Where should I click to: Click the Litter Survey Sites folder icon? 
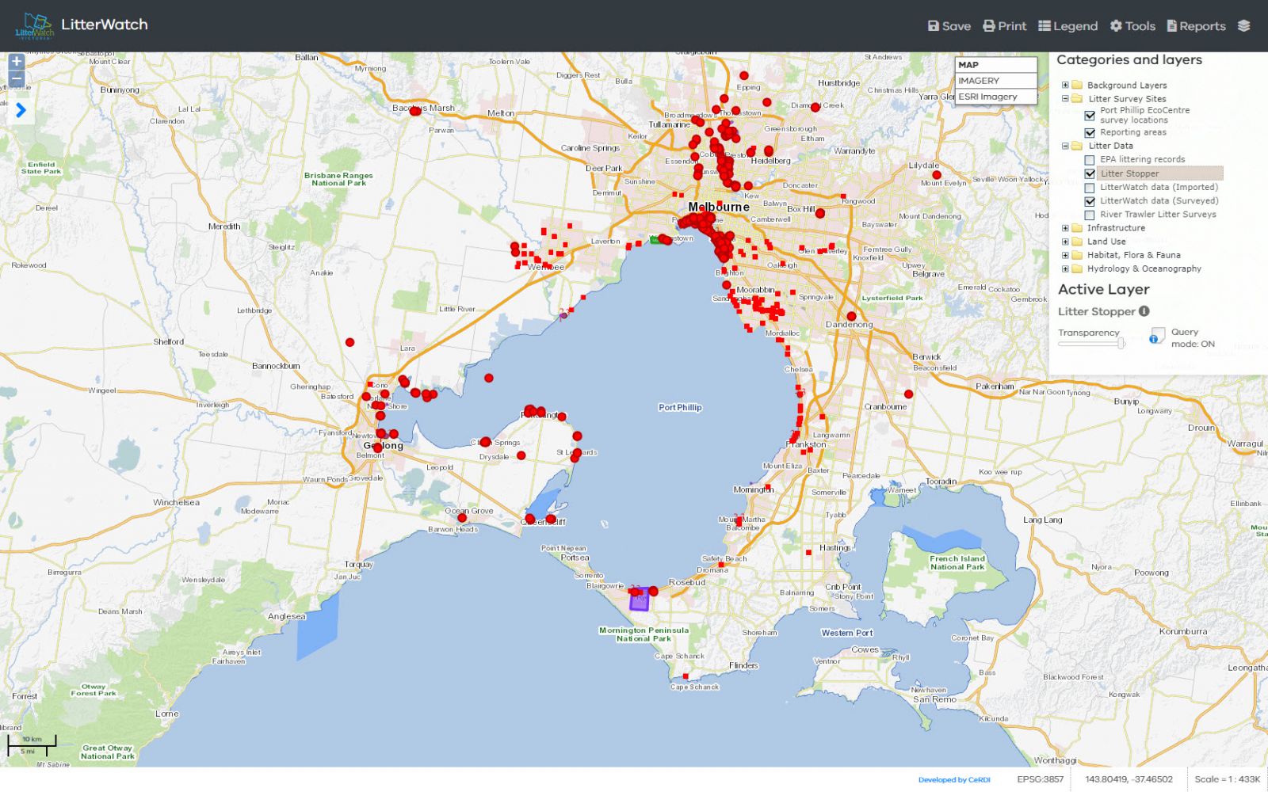[1077, 99]
